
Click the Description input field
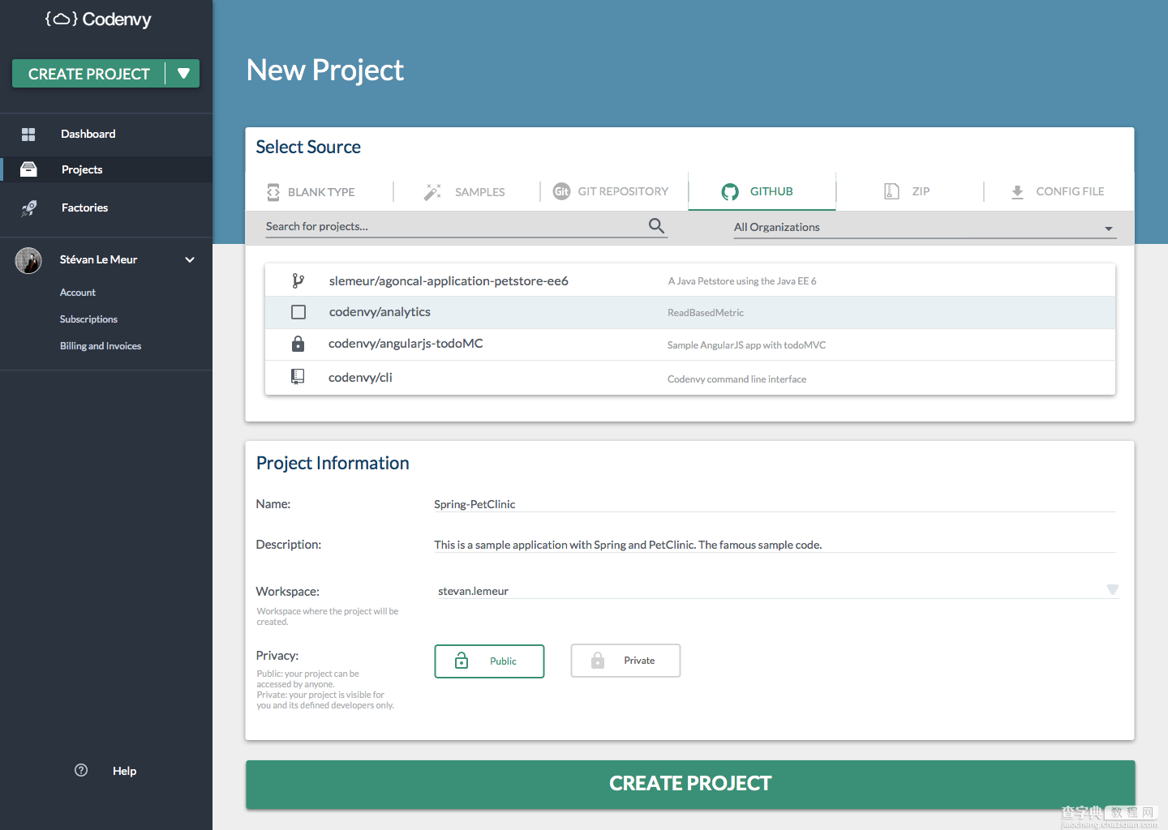coord(775,545)
